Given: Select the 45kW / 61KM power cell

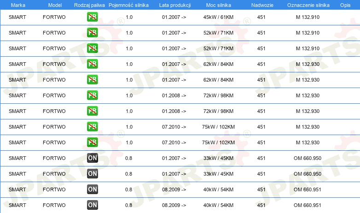Looking at the screenshot, I should click(218, 17).
